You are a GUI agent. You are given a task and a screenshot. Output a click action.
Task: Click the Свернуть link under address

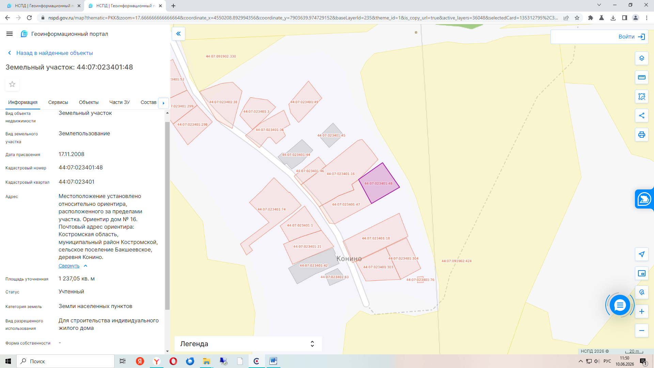click(69, 266)
